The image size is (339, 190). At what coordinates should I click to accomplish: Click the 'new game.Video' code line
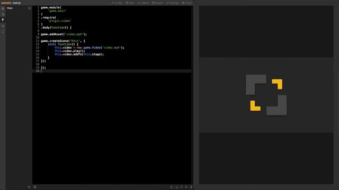click(x=90, y=47)
